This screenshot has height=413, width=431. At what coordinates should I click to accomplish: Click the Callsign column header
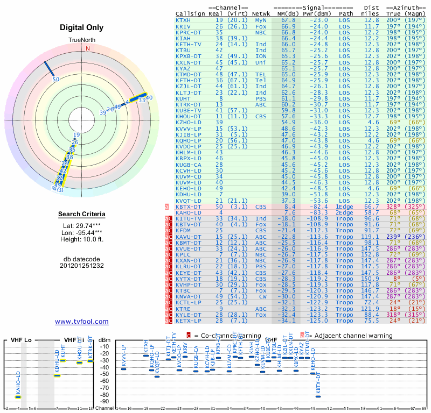tap(190, 13)
